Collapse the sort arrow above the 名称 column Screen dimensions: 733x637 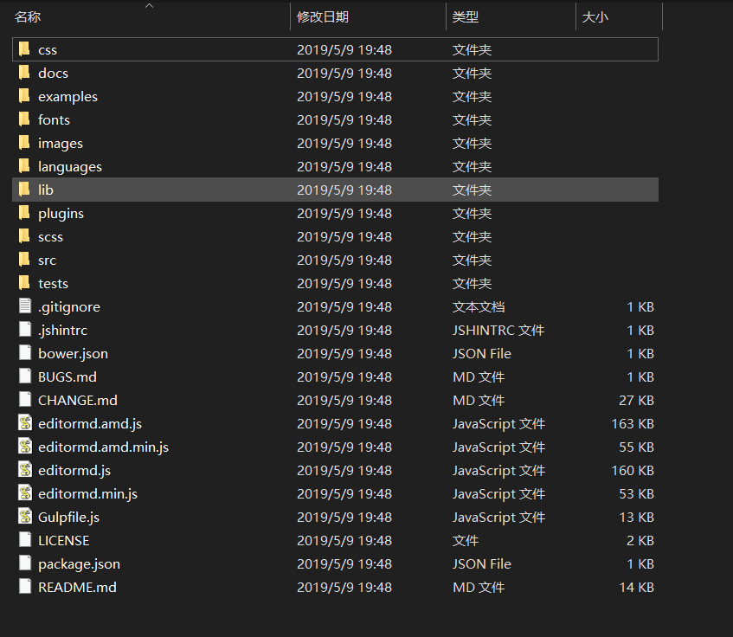click(148, 7)
